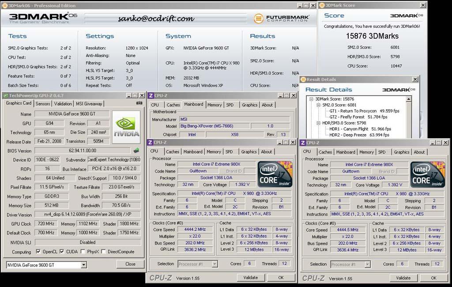452x287 pixels.
Task: Click Intel Core i7 logo in middle CPU-Z
Action: tap(275, 174)
